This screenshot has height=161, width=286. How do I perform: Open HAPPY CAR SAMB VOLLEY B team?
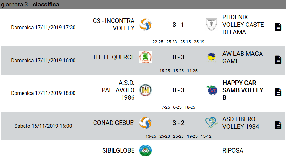click(243, 90)
